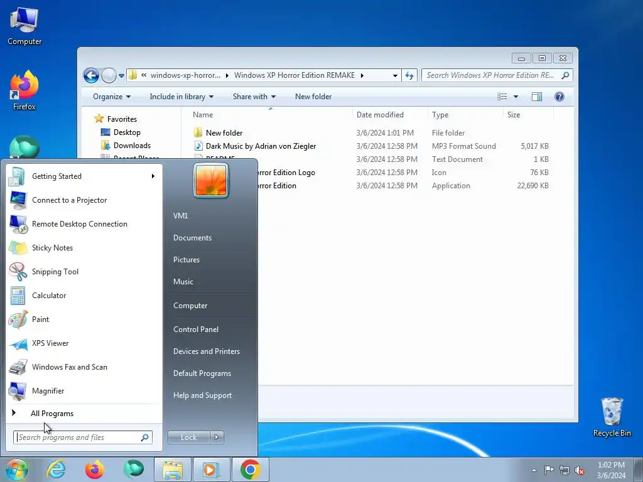Click the Lock button
643x482 pixels.
pos(188,437)
